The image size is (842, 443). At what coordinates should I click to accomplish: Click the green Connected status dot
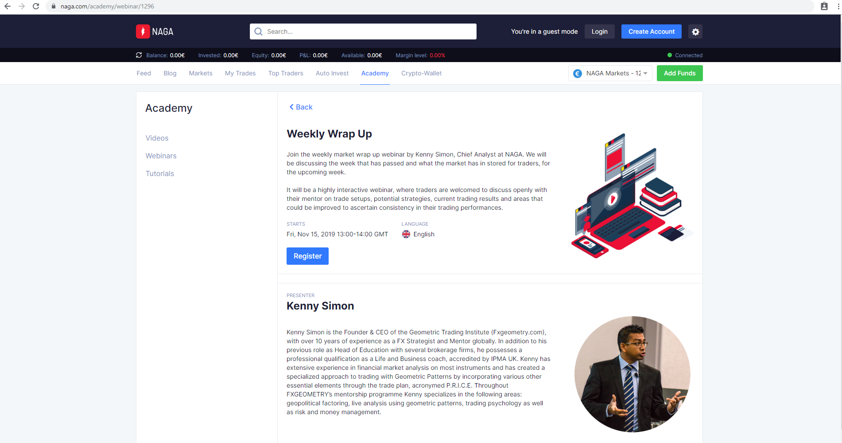click(670, 55)
